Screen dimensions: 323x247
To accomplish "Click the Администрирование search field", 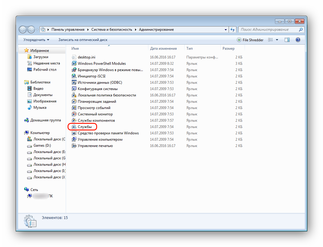I will click(268, 30).
